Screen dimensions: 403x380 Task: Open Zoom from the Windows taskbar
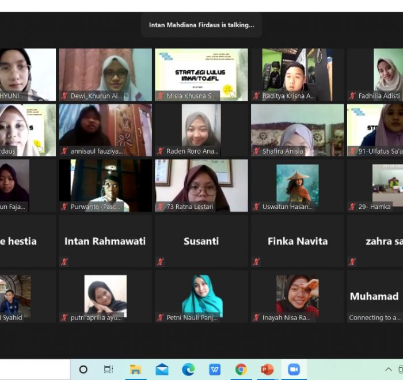[294, 370]
